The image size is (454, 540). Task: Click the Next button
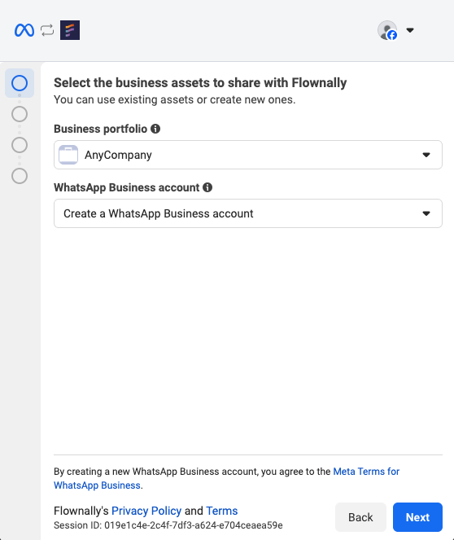417,517
